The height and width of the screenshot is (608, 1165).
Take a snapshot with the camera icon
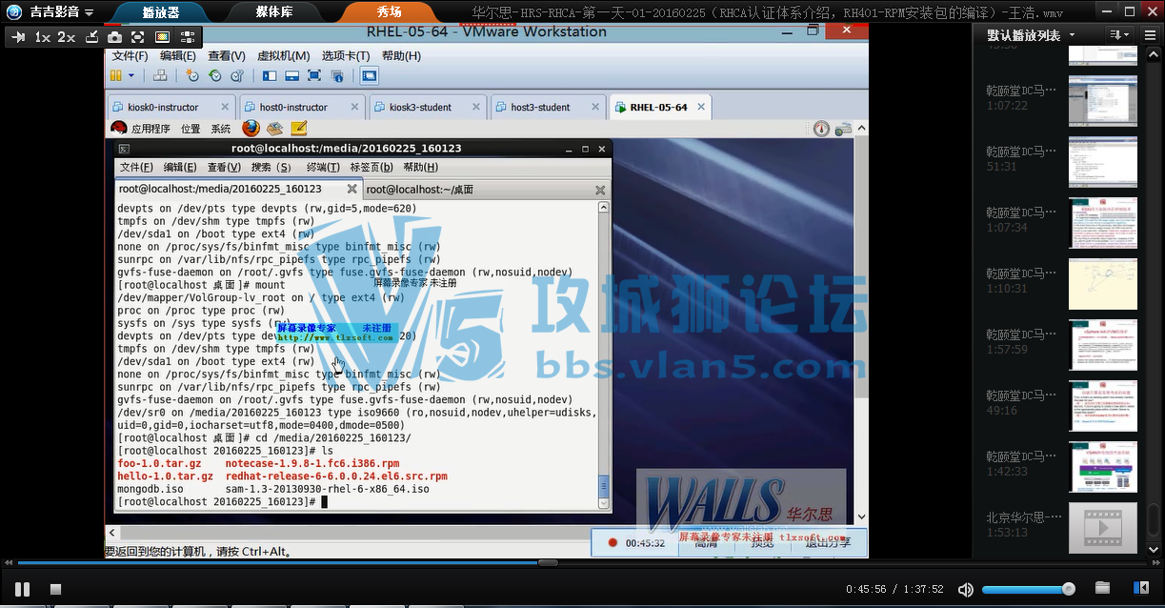pyautogui.click(x=114, y=37)
